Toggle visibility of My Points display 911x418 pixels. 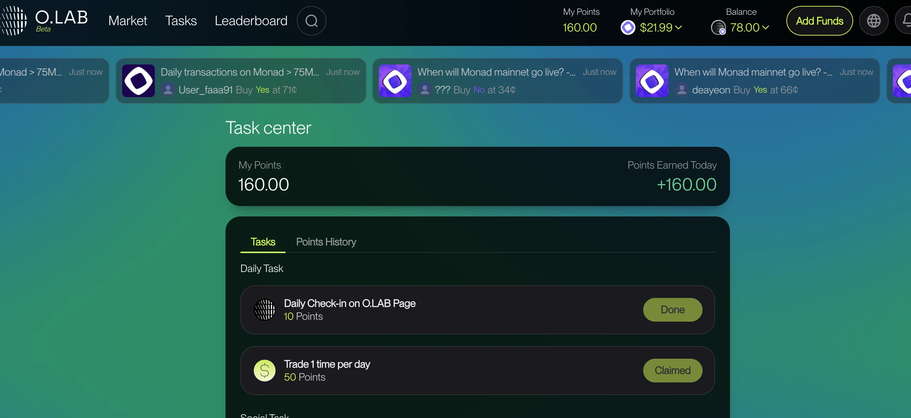coord(581,20)
